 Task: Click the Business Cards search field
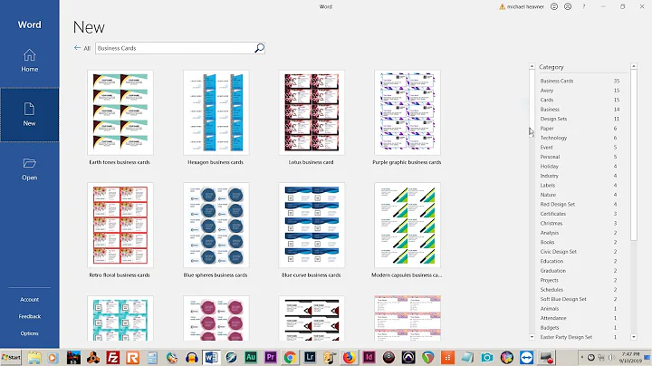coord(175,48)
